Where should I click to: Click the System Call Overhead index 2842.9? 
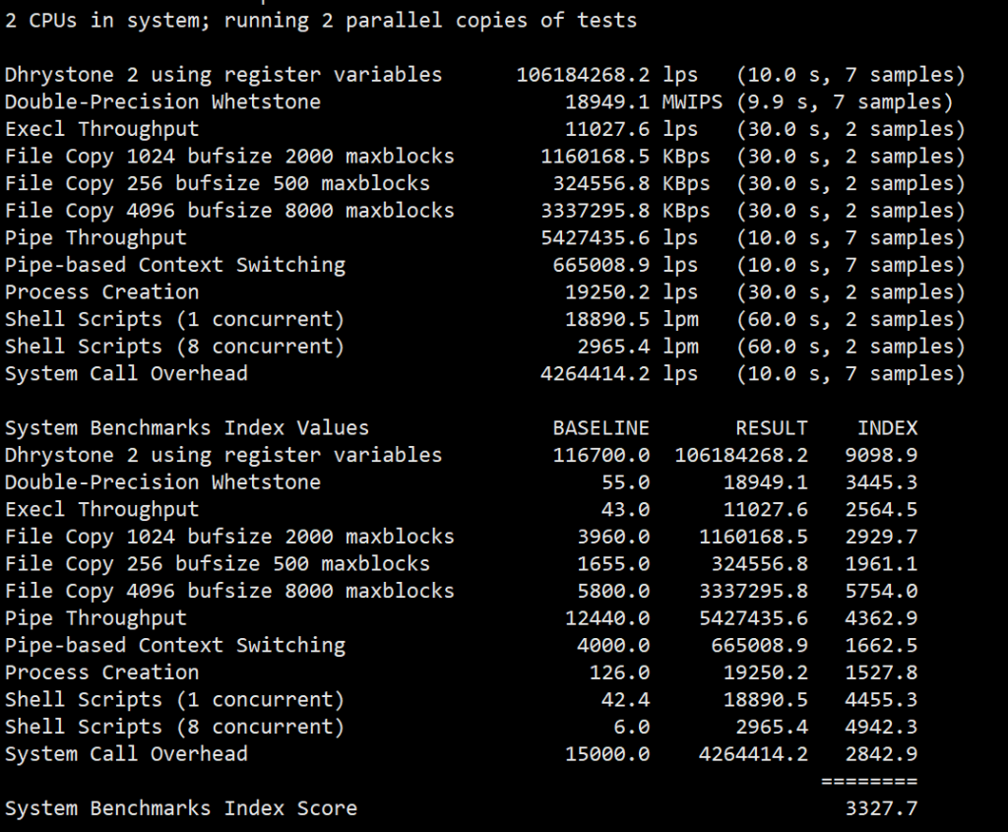(x=881, y=754)
